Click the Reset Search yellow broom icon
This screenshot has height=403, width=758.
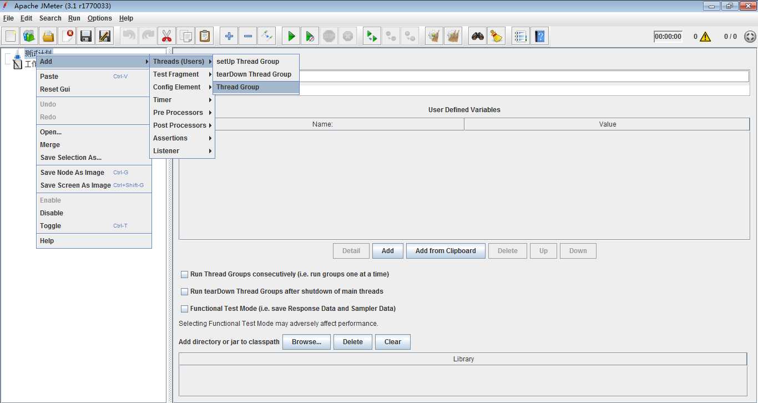coord(496,36)
